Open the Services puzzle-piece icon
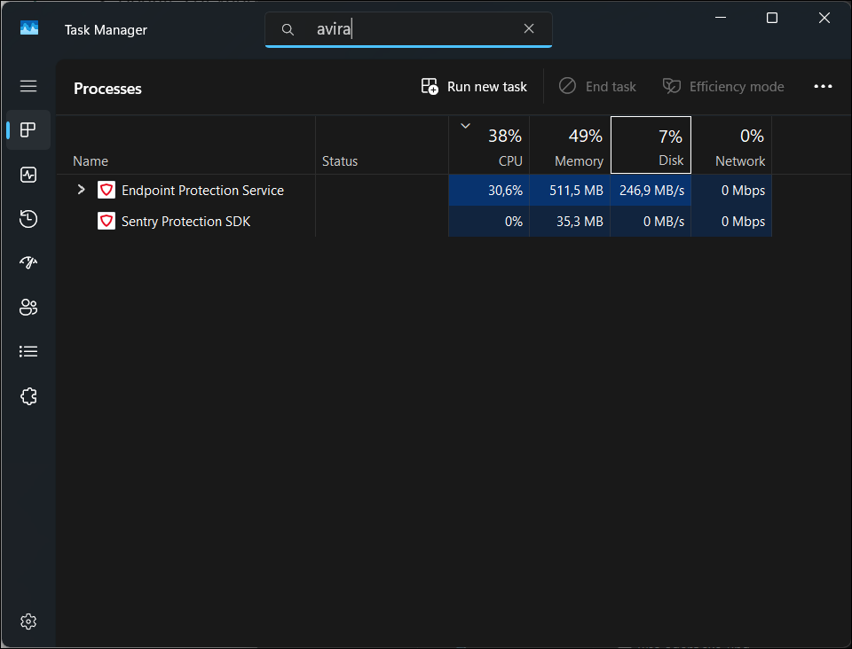Image resolution: width=852 pixels, height=649 pixels. 28,396
